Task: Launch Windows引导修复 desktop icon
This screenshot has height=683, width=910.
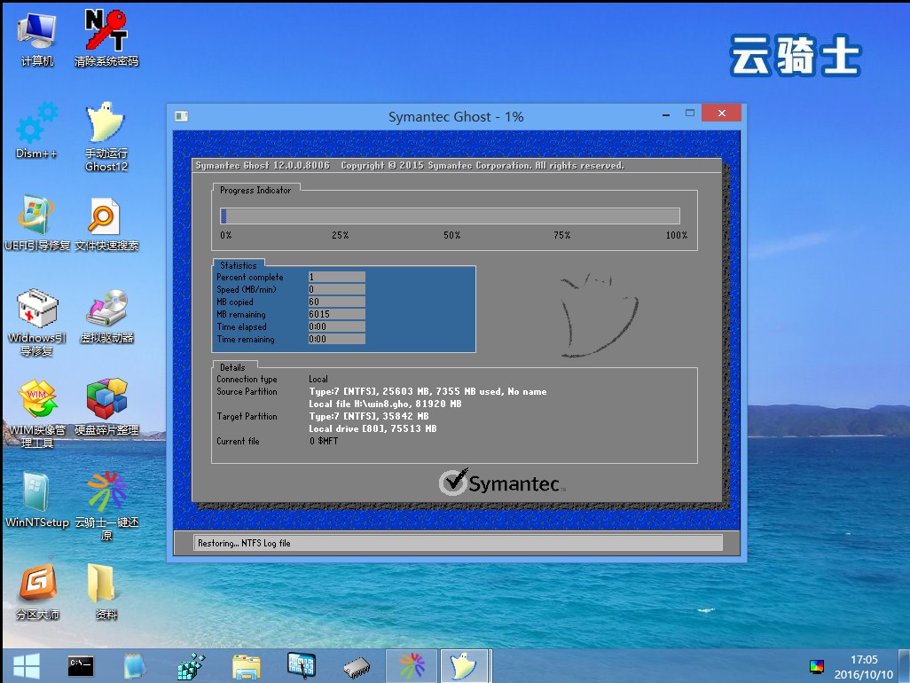Action: click(x=37, y=322)
